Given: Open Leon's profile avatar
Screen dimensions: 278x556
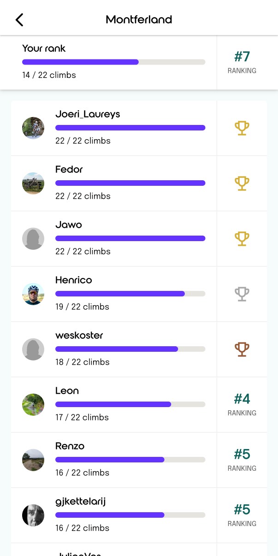Looking at the screenshot, I should 33,405.
